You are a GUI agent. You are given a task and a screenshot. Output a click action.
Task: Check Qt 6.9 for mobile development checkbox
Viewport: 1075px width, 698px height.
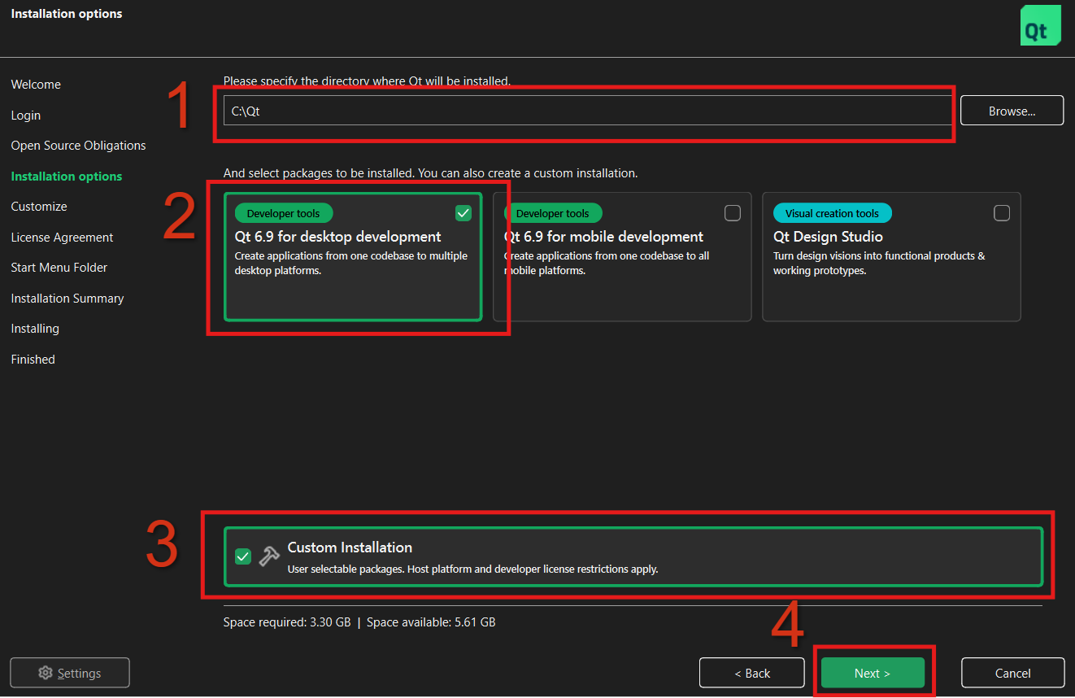click(x=733, y=213)
